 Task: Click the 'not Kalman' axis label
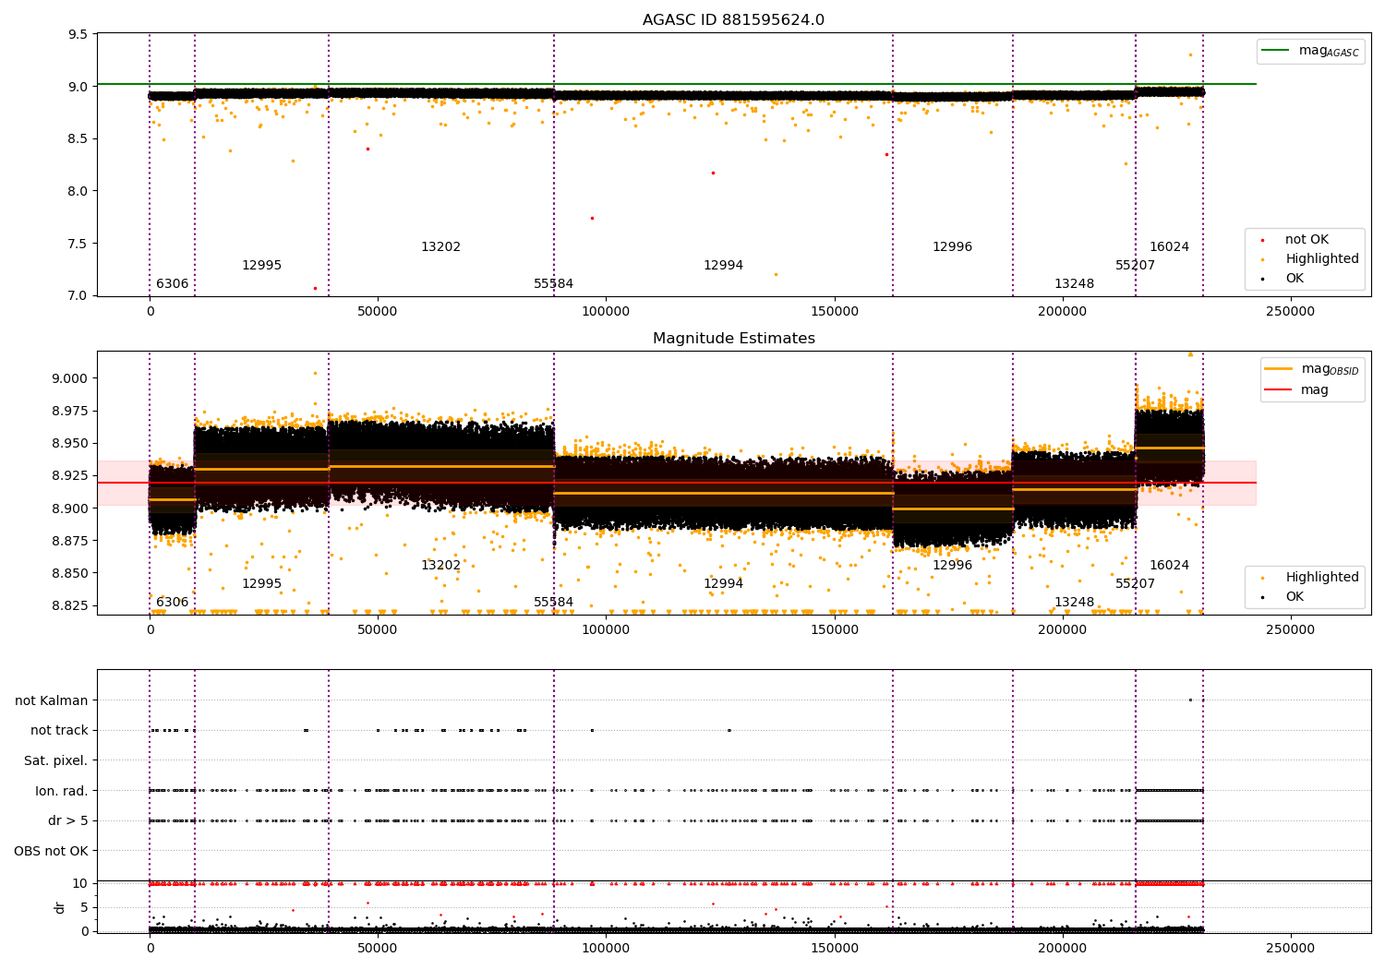tap(52, 700)
